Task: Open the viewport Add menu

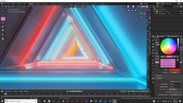Action: [28, 7]
